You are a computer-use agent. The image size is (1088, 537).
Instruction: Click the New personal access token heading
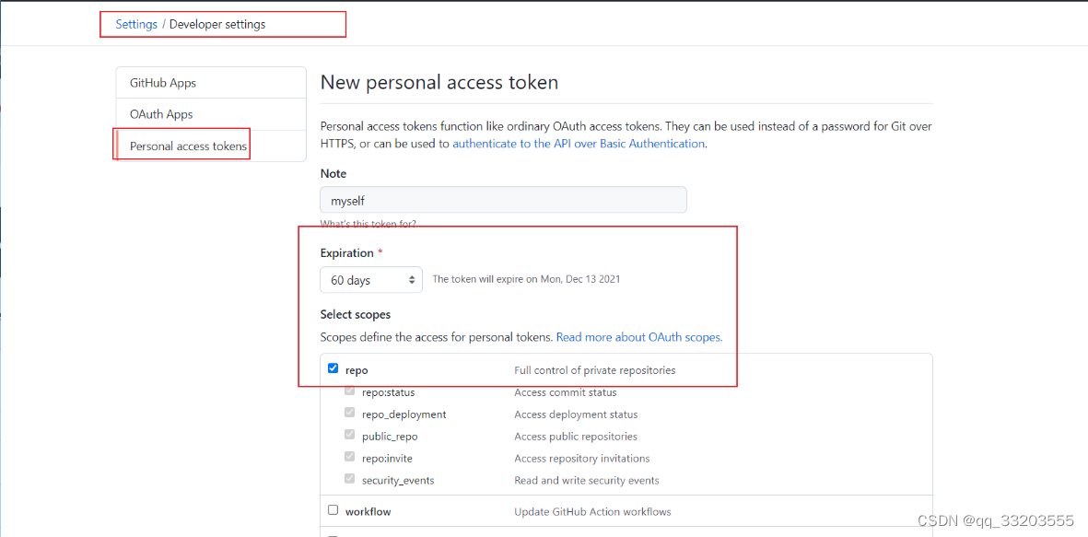(439, 82)
